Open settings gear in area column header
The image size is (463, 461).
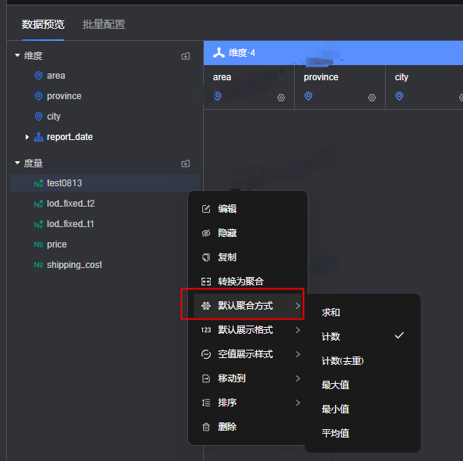point(281,98)
